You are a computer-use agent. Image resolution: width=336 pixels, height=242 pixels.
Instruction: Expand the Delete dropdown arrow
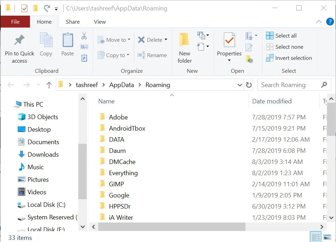coord(166,40)
